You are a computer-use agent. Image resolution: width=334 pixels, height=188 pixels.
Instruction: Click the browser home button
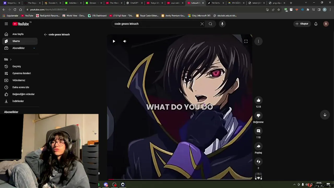coord(21,10)
